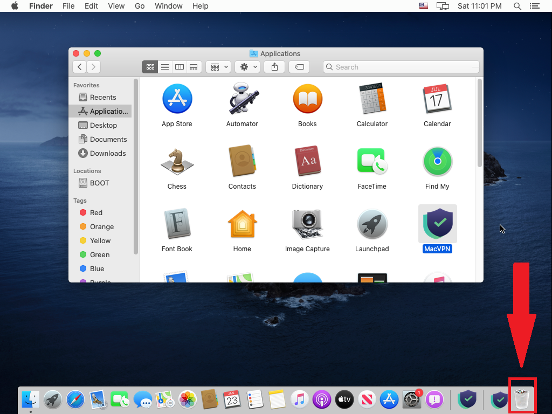Open Podcasts from the Dock
Image resolution: width=552 pixels, height=414 pixels.
coord(321,399)
